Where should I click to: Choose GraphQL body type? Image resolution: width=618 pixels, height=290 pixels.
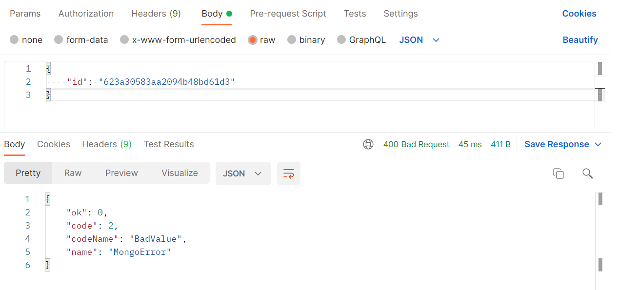click(341, 40)
